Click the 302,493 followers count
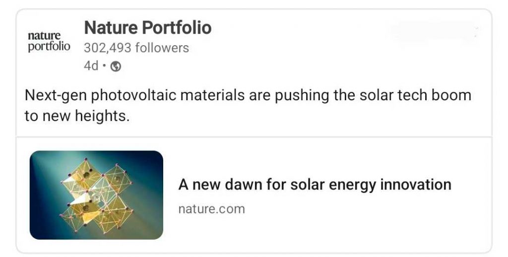The height and width of the screenshot is (257, 508). pyautogui.click(x=136, y=48)
